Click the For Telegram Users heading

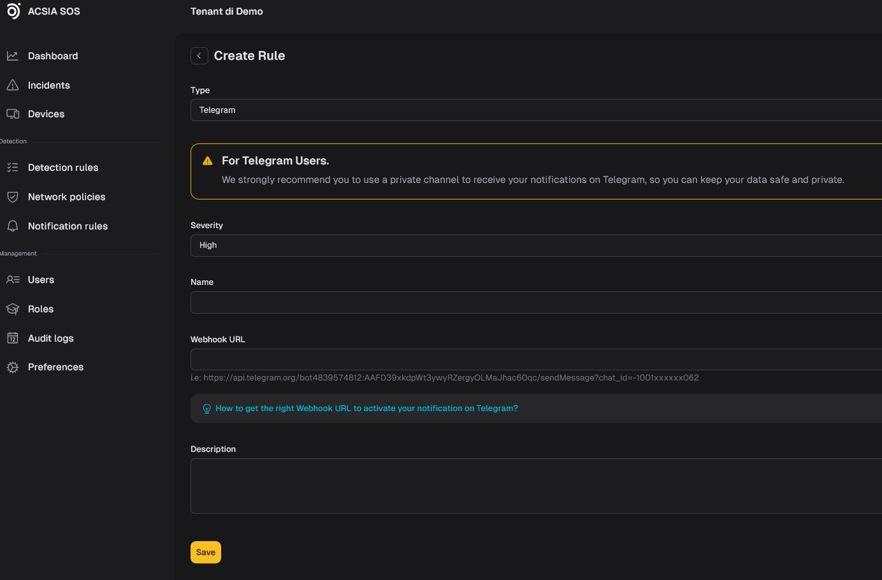click(275, 161)
